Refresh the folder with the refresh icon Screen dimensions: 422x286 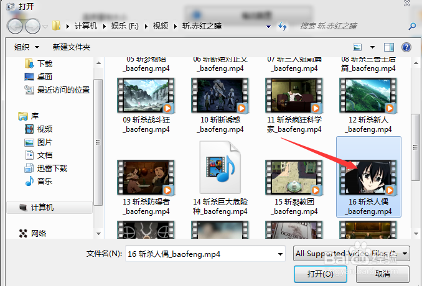pyautogui.click(x=283, y=26)
